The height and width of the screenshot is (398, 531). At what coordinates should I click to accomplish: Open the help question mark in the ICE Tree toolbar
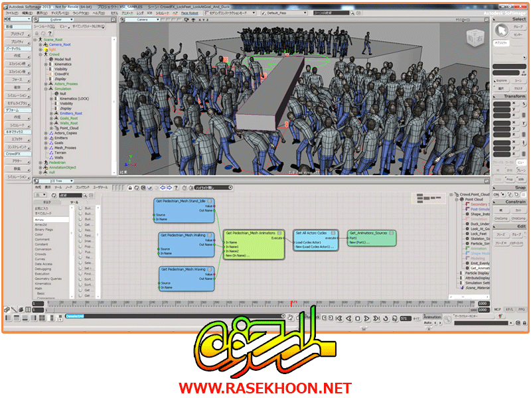click(x=176, y=188)
